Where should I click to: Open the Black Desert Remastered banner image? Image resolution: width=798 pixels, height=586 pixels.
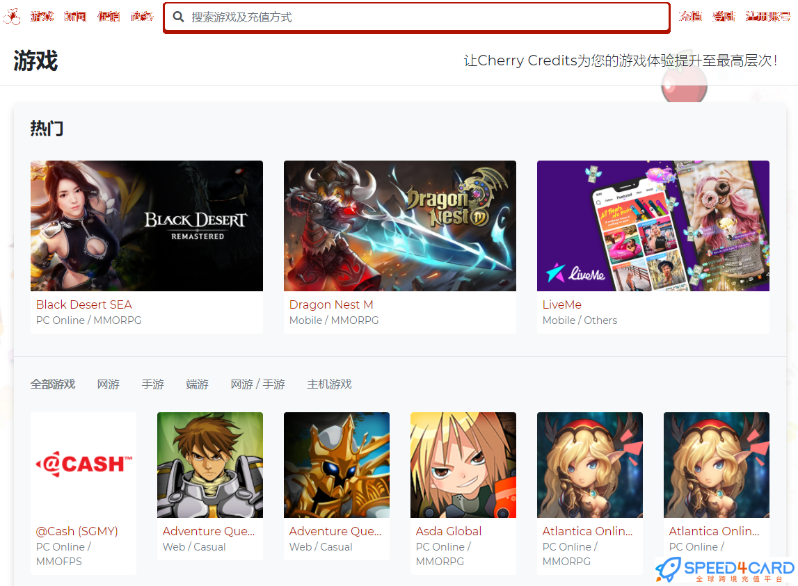147,226
